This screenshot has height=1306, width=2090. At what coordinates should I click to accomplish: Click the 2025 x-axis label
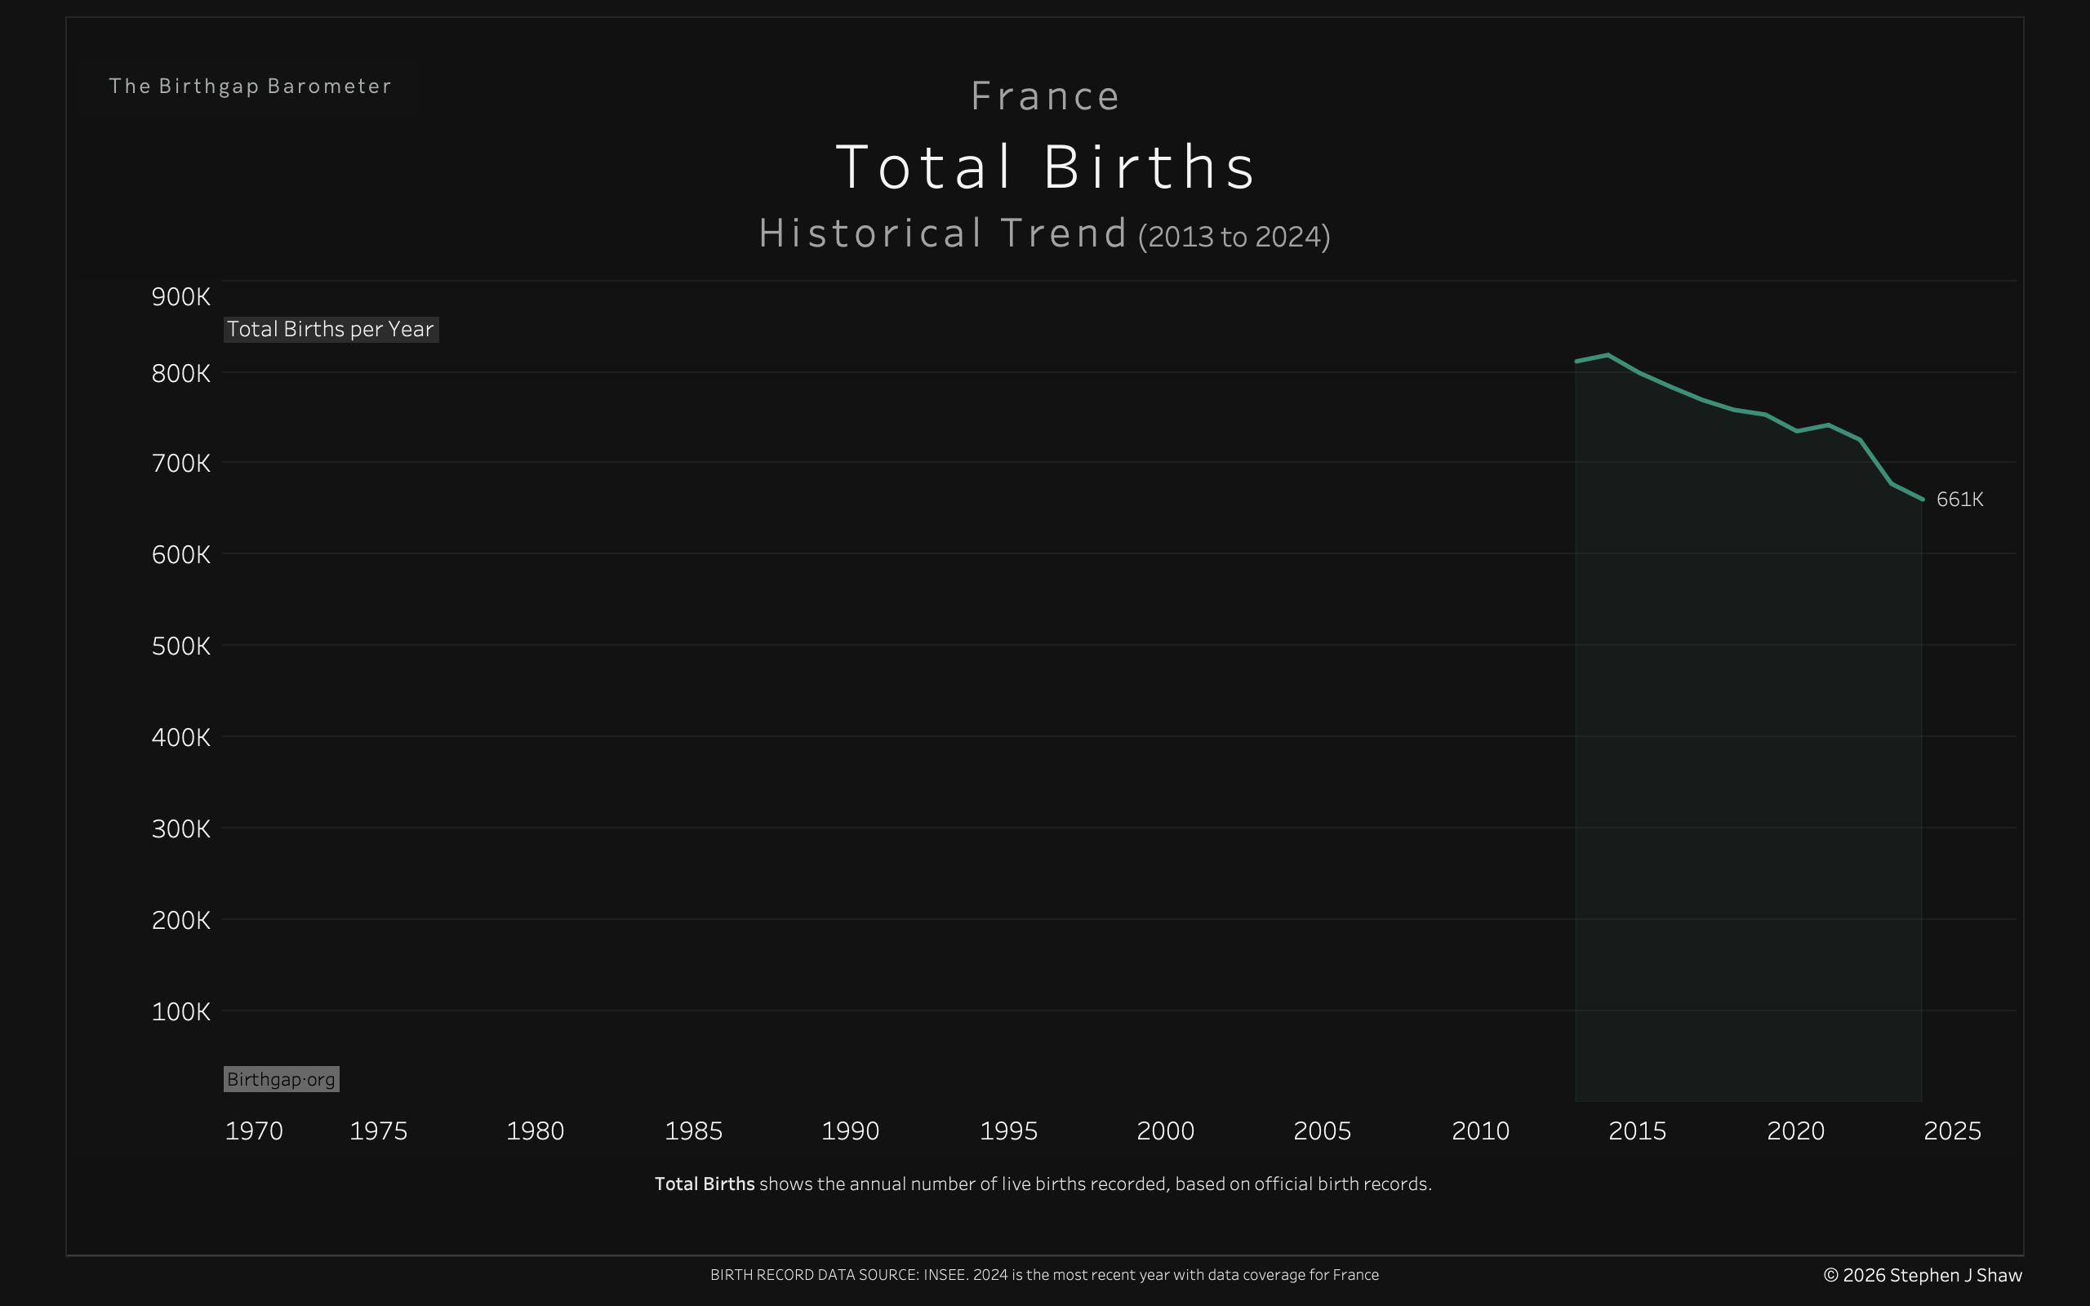pyautogui.click(x=1952, y=1131)
